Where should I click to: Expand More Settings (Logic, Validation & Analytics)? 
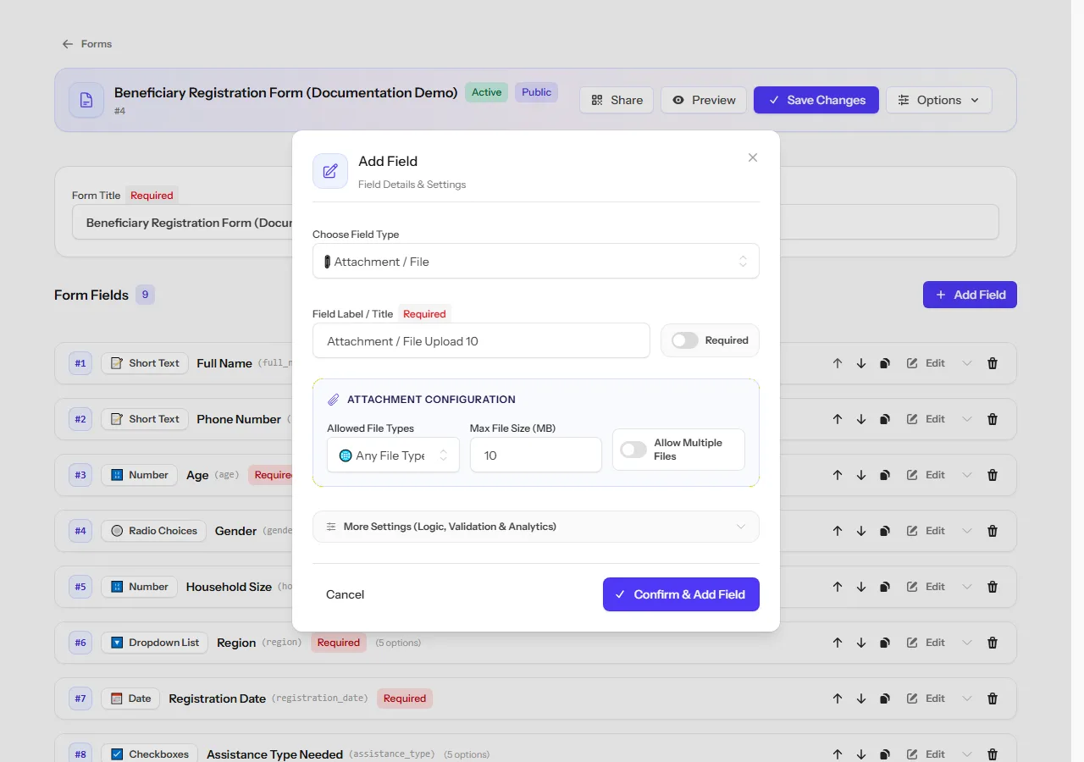coord(536,527)
